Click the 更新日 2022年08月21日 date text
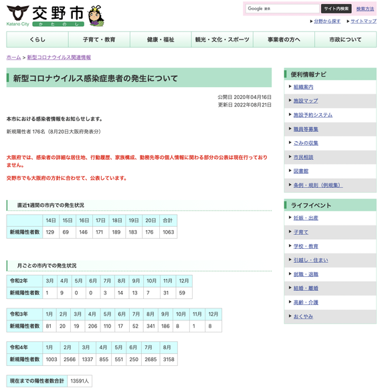 click(244, 105)
